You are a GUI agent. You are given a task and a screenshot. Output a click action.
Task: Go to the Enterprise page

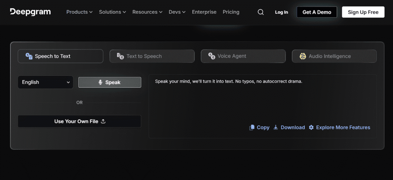click(204, 12)
